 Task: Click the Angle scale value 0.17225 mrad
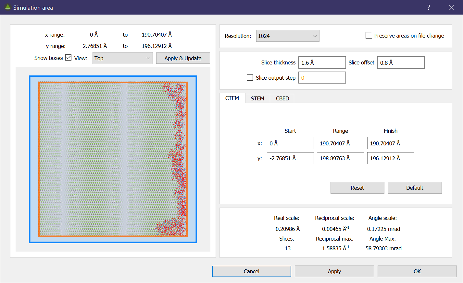[x=383, y=229]
